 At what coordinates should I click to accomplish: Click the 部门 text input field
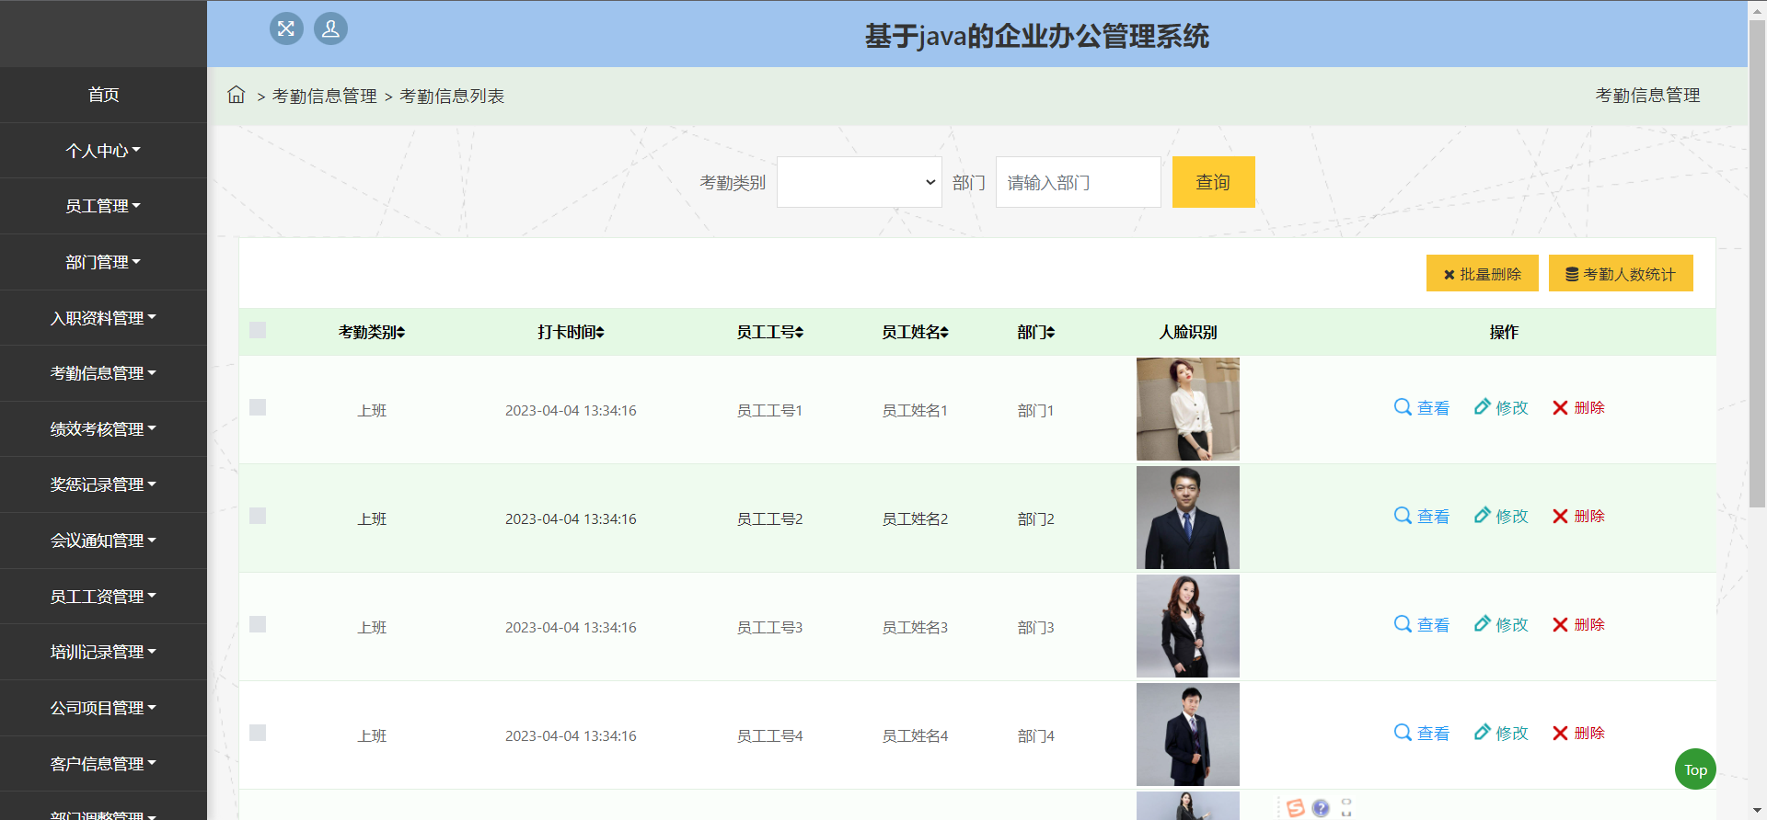click(1078, 182)
